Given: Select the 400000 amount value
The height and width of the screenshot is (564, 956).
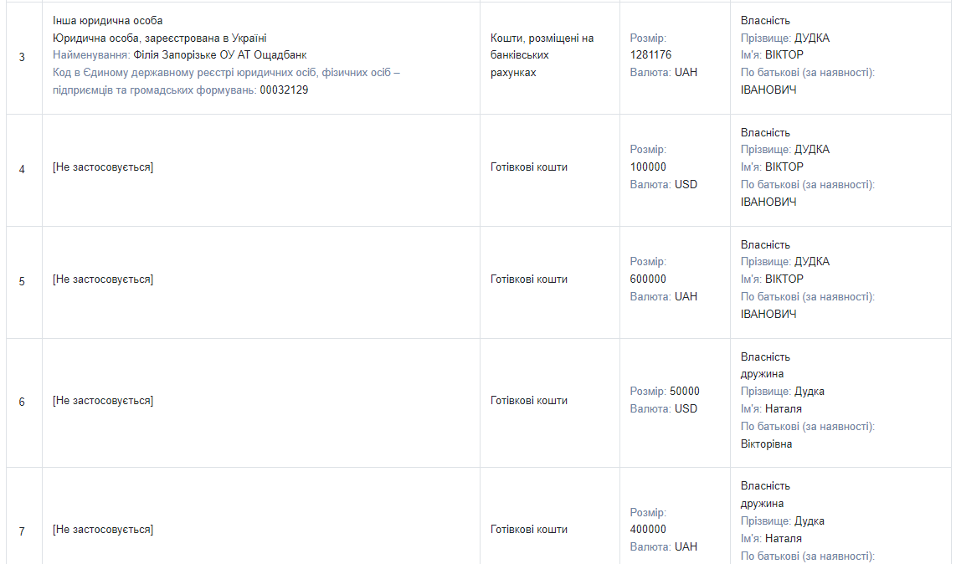Looking at the screenshot, I should tap(649, 530).
